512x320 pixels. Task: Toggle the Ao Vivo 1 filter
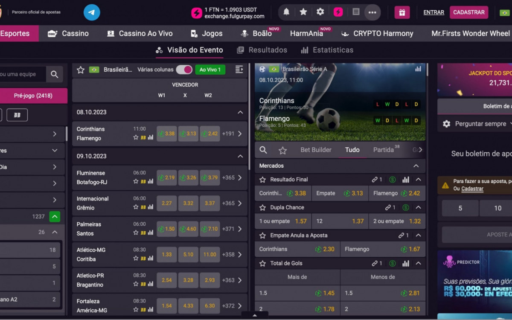tap(210, 70)
